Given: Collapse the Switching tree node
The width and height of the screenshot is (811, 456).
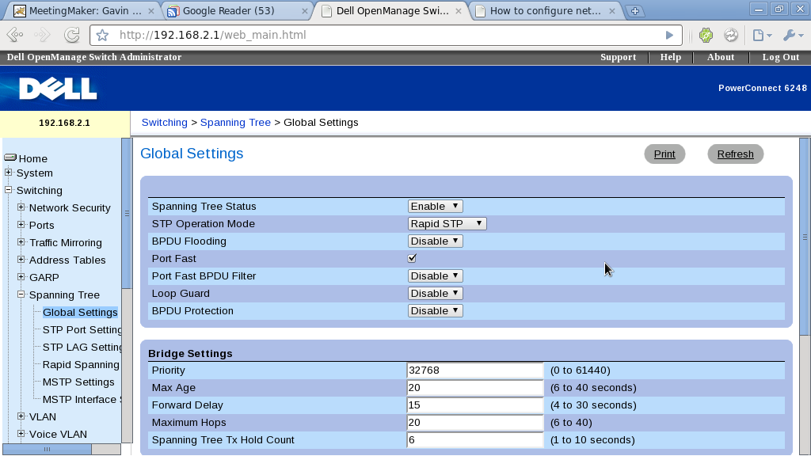Looking at the screenshot, I should pos(8,190).
